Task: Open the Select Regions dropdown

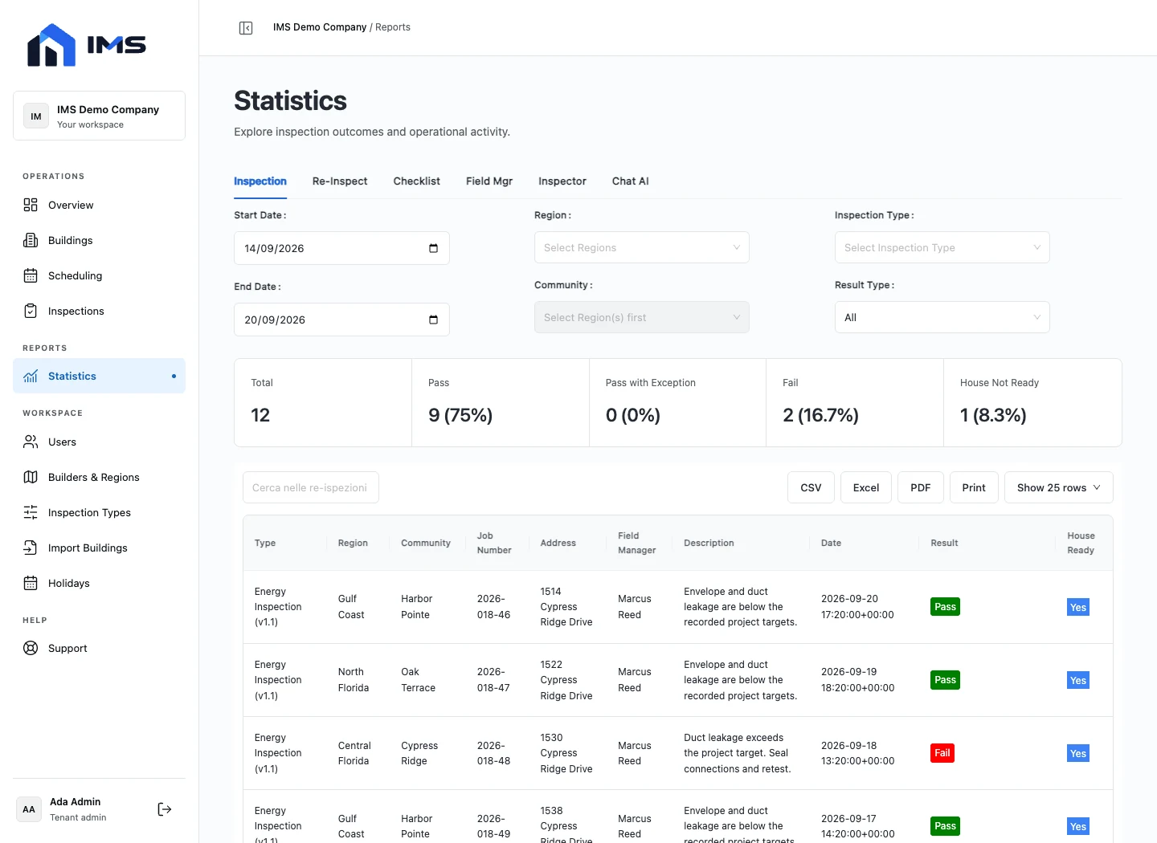Action: pyautogui.click(x=642, y=247)
